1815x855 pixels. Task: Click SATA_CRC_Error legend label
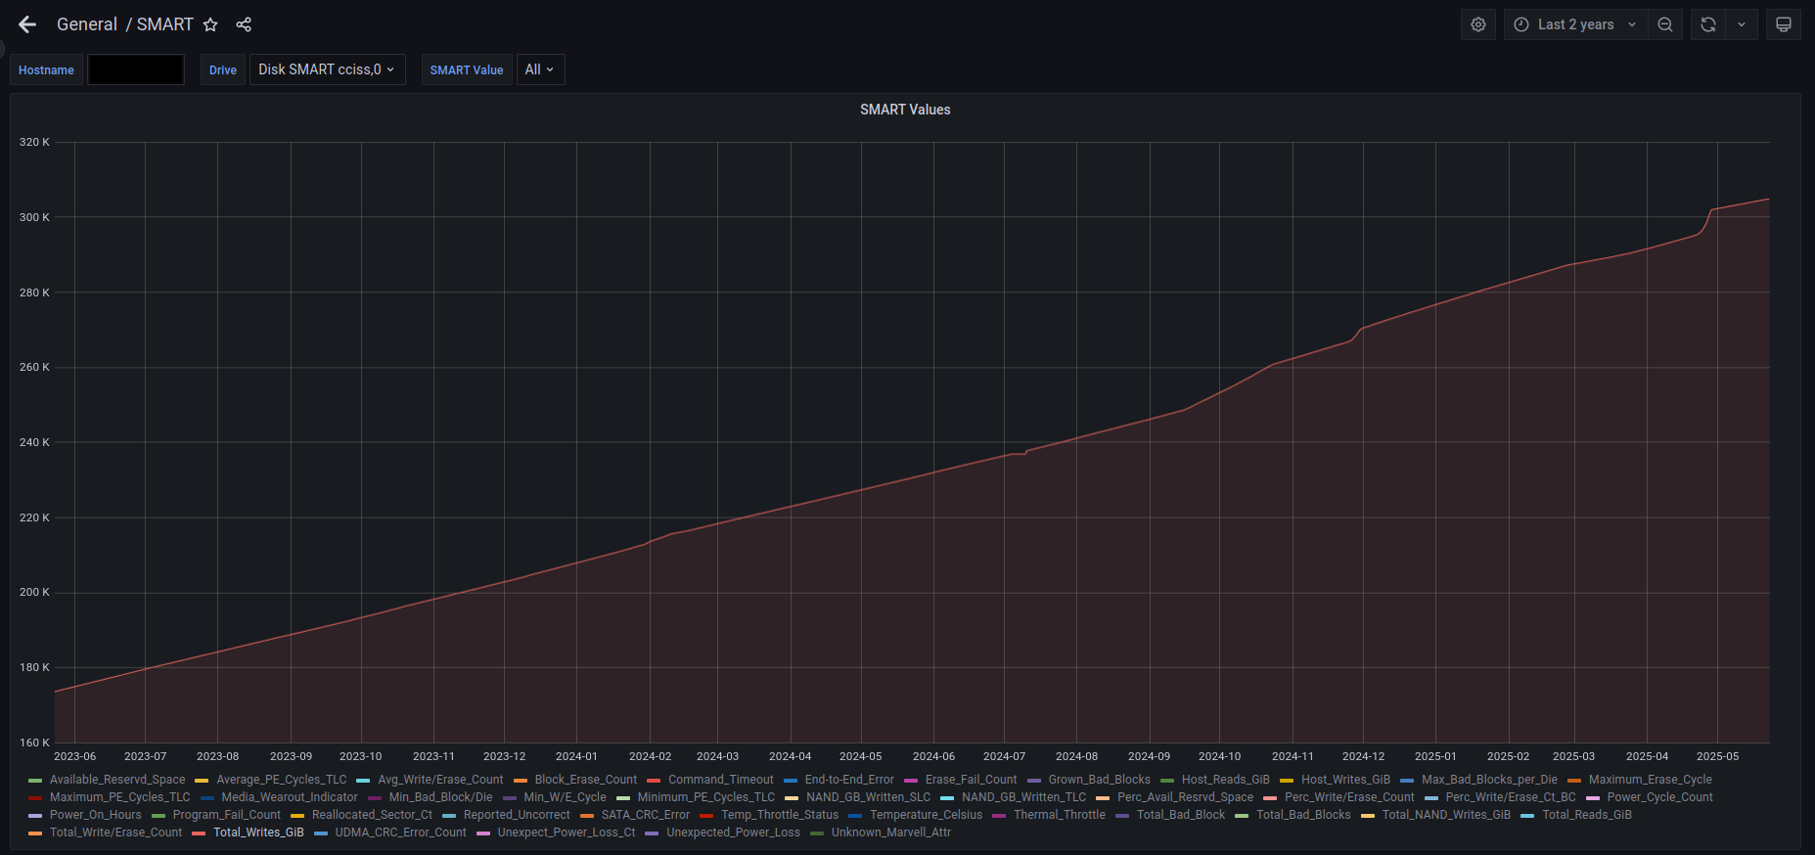(646, 815)
